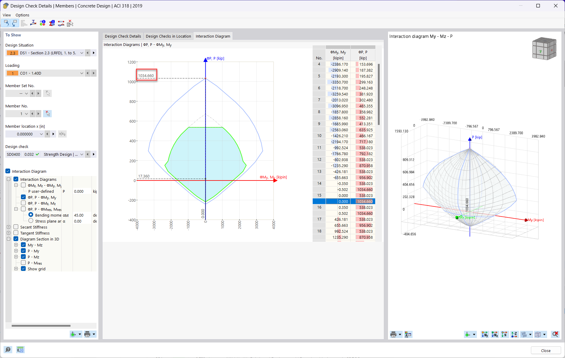
Task: Click the cross-section info toolbar icon
Action: tap(52, 23)
